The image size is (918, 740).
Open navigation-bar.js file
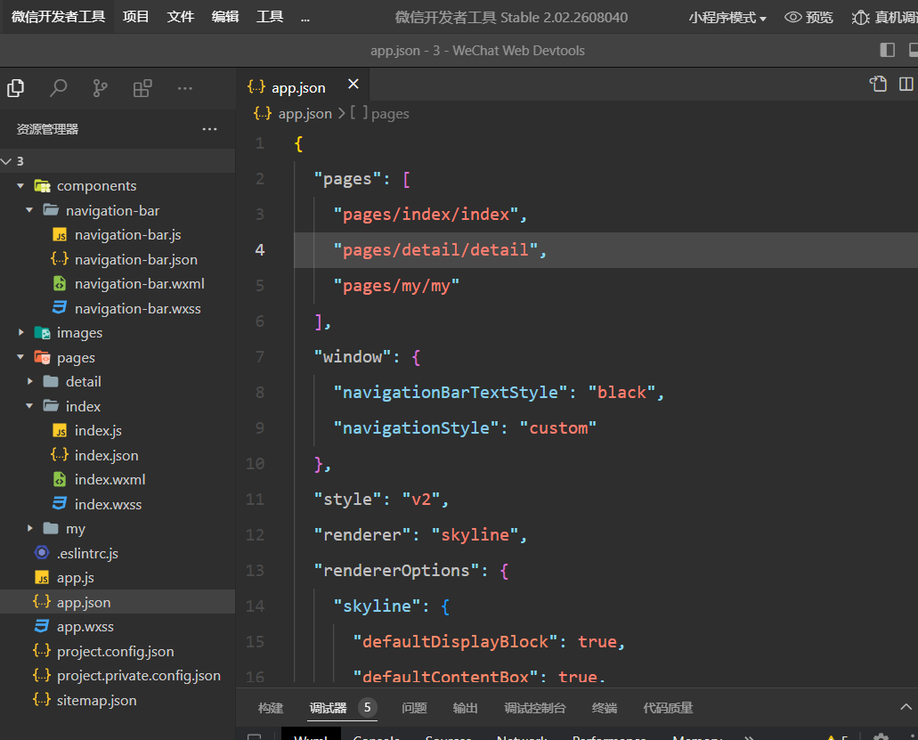click(x=118, y=235)
